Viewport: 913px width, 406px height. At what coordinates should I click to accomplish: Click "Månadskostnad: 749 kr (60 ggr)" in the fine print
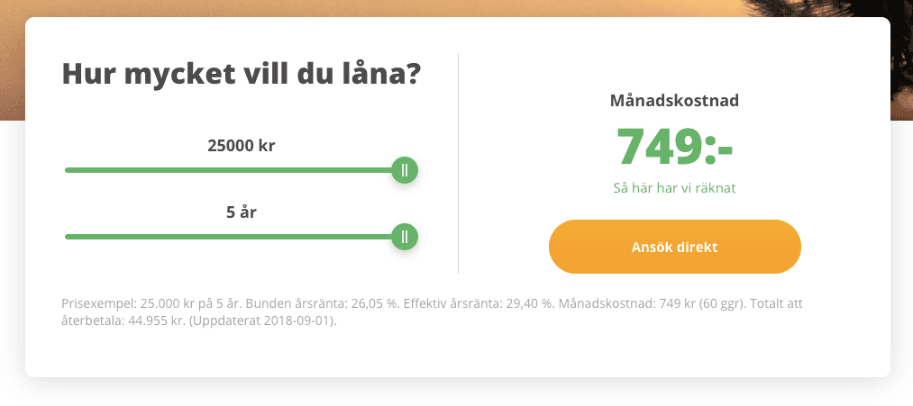(x=653, y=304)
